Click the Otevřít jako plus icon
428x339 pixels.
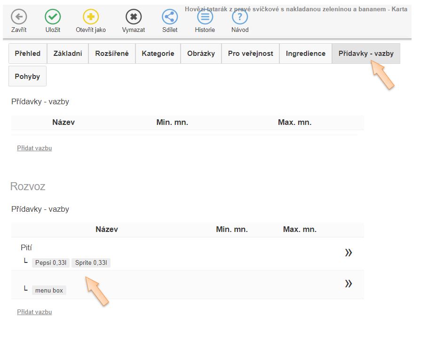point(91,17)
